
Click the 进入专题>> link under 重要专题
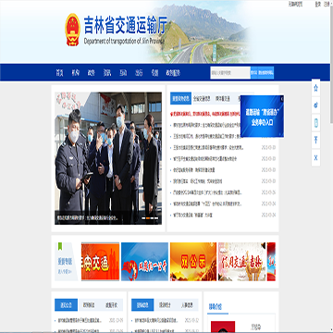(65, 272)
